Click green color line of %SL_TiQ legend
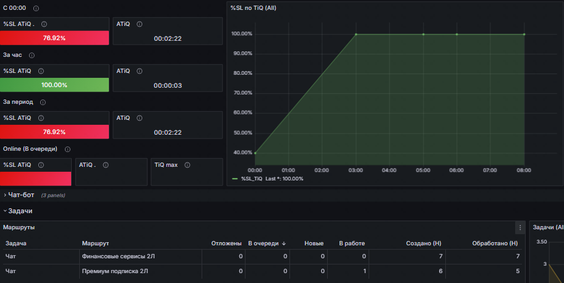The height and width of the screenshot is (283, 564). pos(235,179)
